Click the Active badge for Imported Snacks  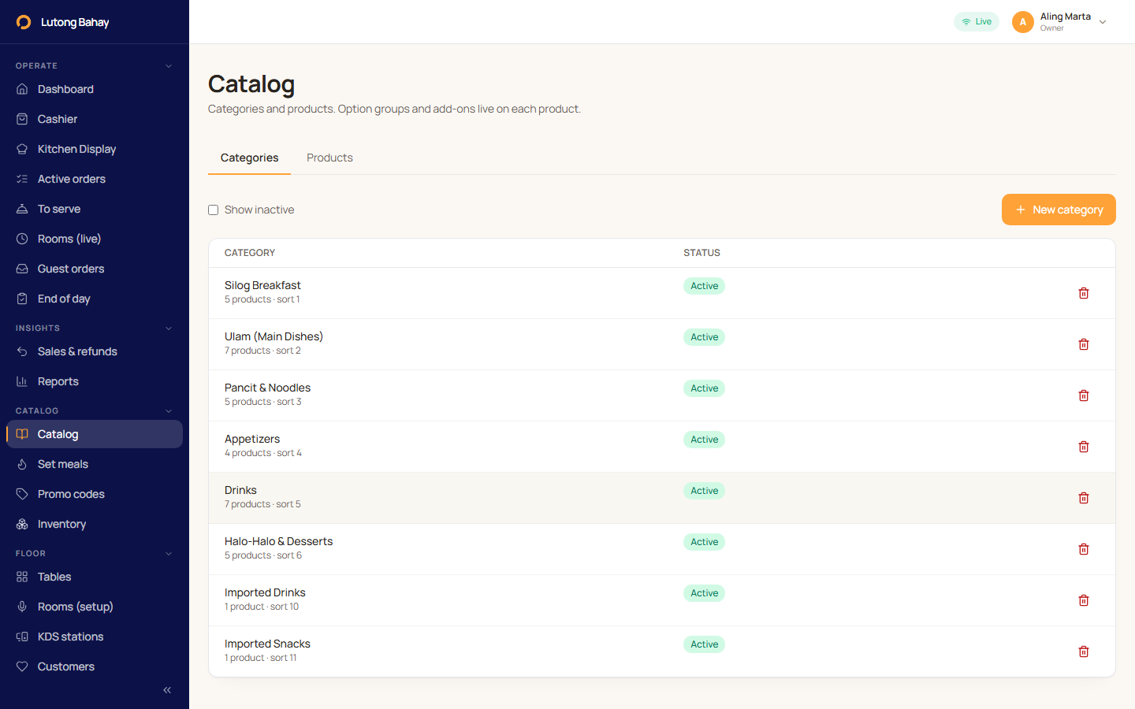(704, 644)
